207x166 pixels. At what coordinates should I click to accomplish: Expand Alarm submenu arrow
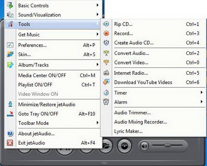pos(202,102)
